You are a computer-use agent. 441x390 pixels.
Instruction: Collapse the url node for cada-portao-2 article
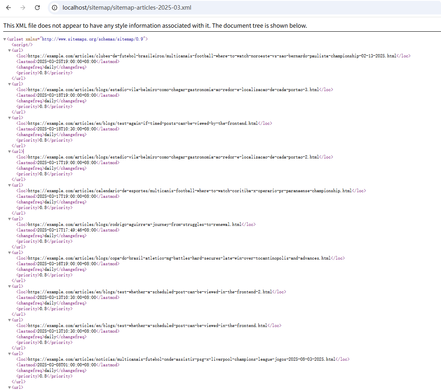coord(9,152)
